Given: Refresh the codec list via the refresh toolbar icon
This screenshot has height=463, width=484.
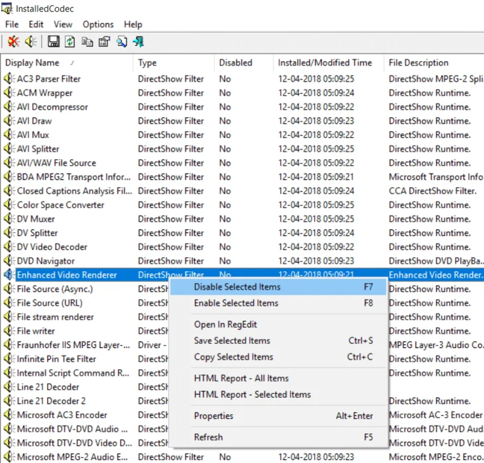Looking at the screenshot, I should tap(70, 42).
